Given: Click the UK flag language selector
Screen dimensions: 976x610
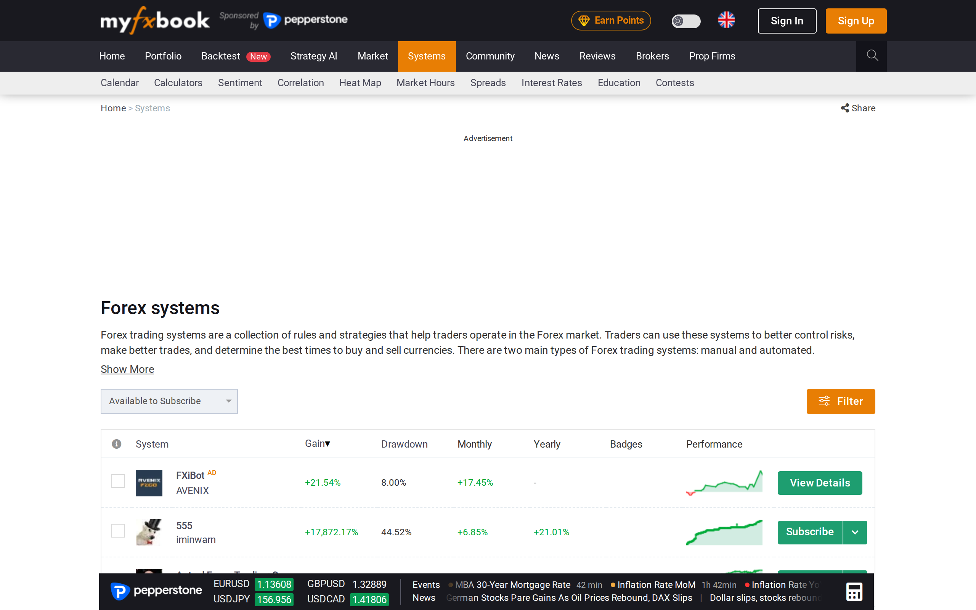Looking at the screenshot, I should point(726,20).
